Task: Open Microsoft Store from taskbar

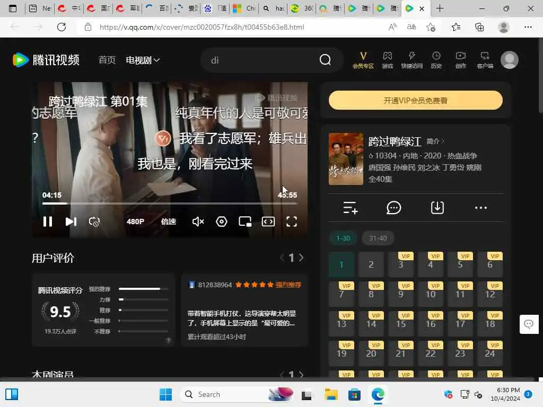Action: [x=354, y=394]
